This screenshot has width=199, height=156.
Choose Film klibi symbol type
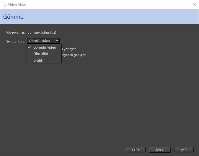click(x=44, y=54)
